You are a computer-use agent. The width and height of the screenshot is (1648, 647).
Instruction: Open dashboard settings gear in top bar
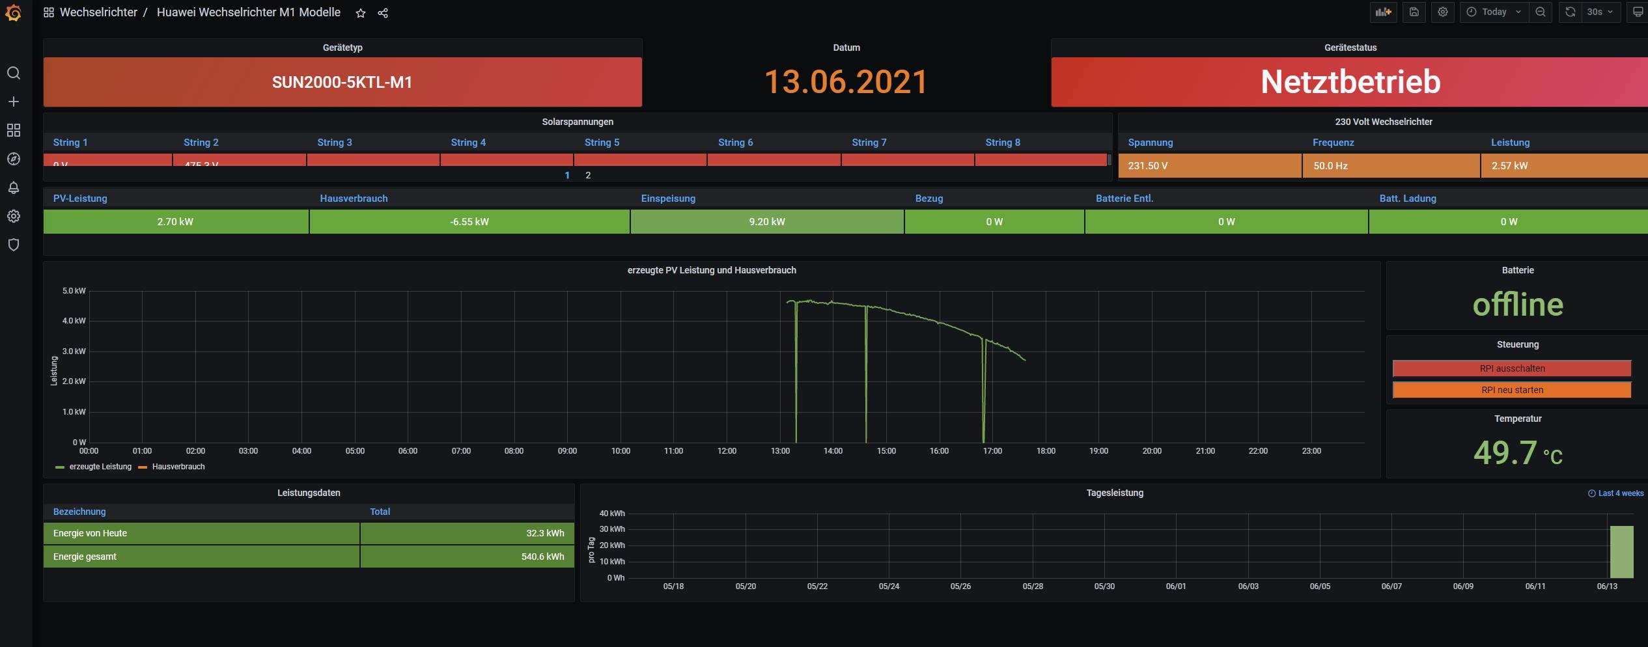(1443, 12)
